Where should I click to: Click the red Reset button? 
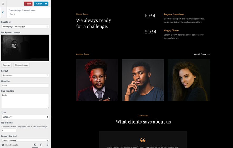pos(28,4)
